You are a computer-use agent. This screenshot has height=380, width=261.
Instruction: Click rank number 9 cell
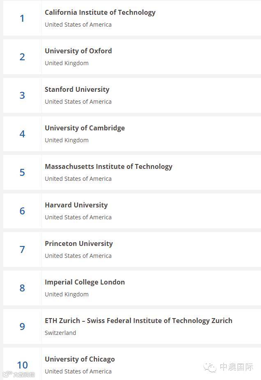click(22, 326)
